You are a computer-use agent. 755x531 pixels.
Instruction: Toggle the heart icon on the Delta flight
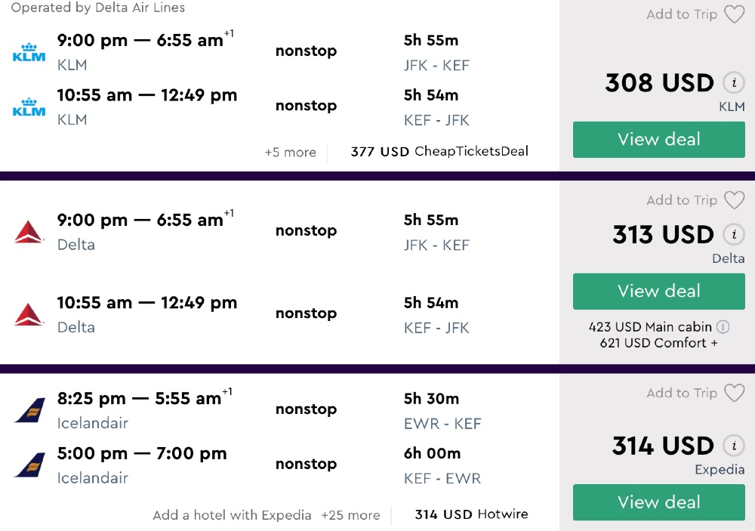[x=734, y=200]
